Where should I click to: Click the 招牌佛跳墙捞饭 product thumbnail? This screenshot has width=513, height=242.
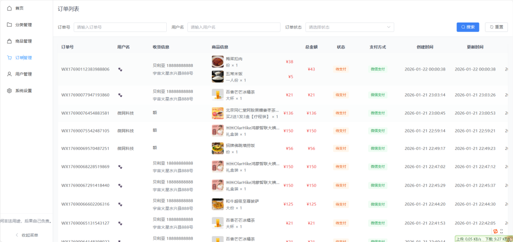click(x=217, y=148)
